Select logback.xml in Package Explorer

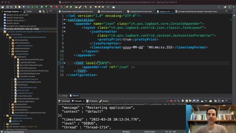click(17, 121)
